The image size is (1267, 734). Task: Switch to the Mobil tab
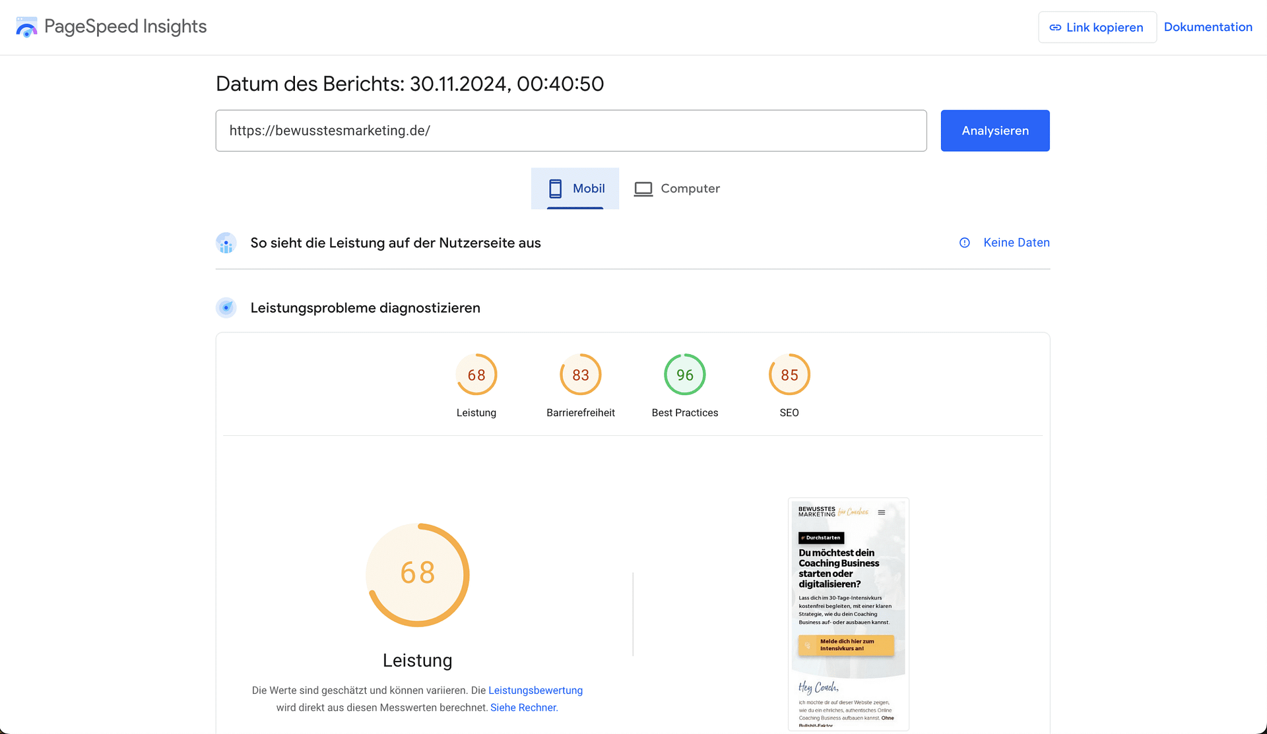(575, 189)
